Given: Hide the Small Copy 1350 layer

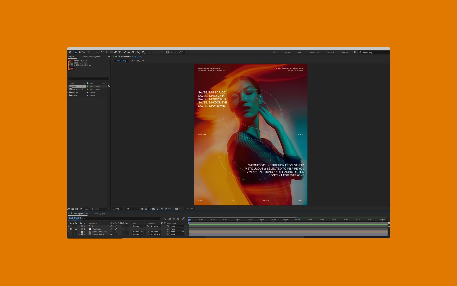Looking at the screenshot, I should pos(68,232).
